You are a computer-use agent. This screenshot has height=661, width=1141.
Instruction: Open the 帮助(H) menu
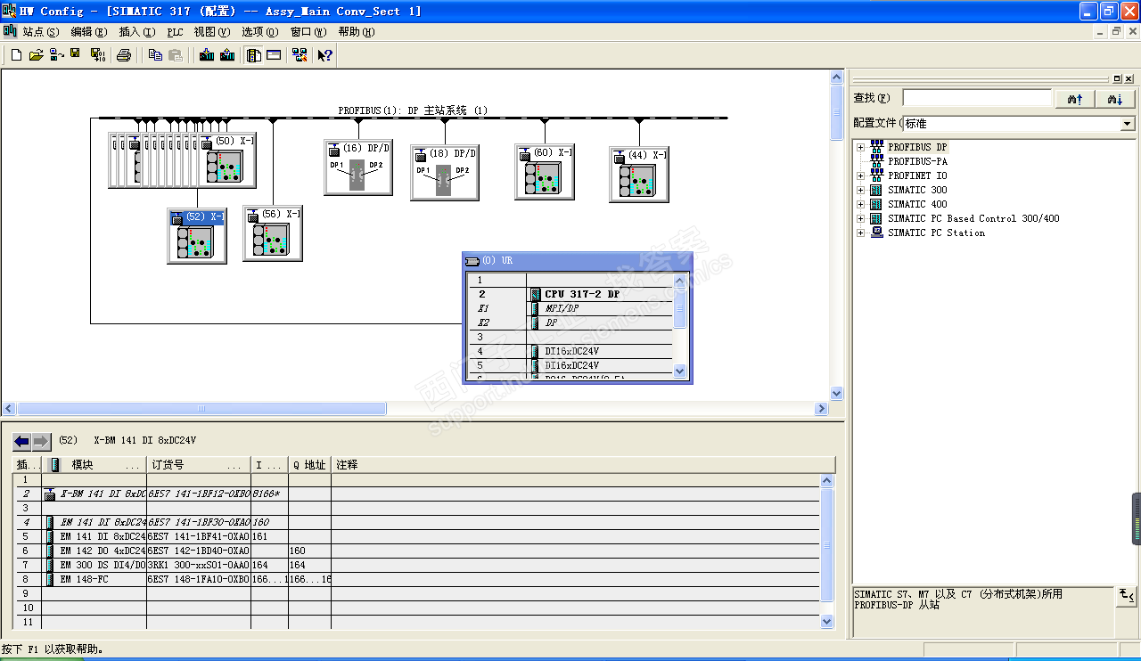click(x=357, y=31)
